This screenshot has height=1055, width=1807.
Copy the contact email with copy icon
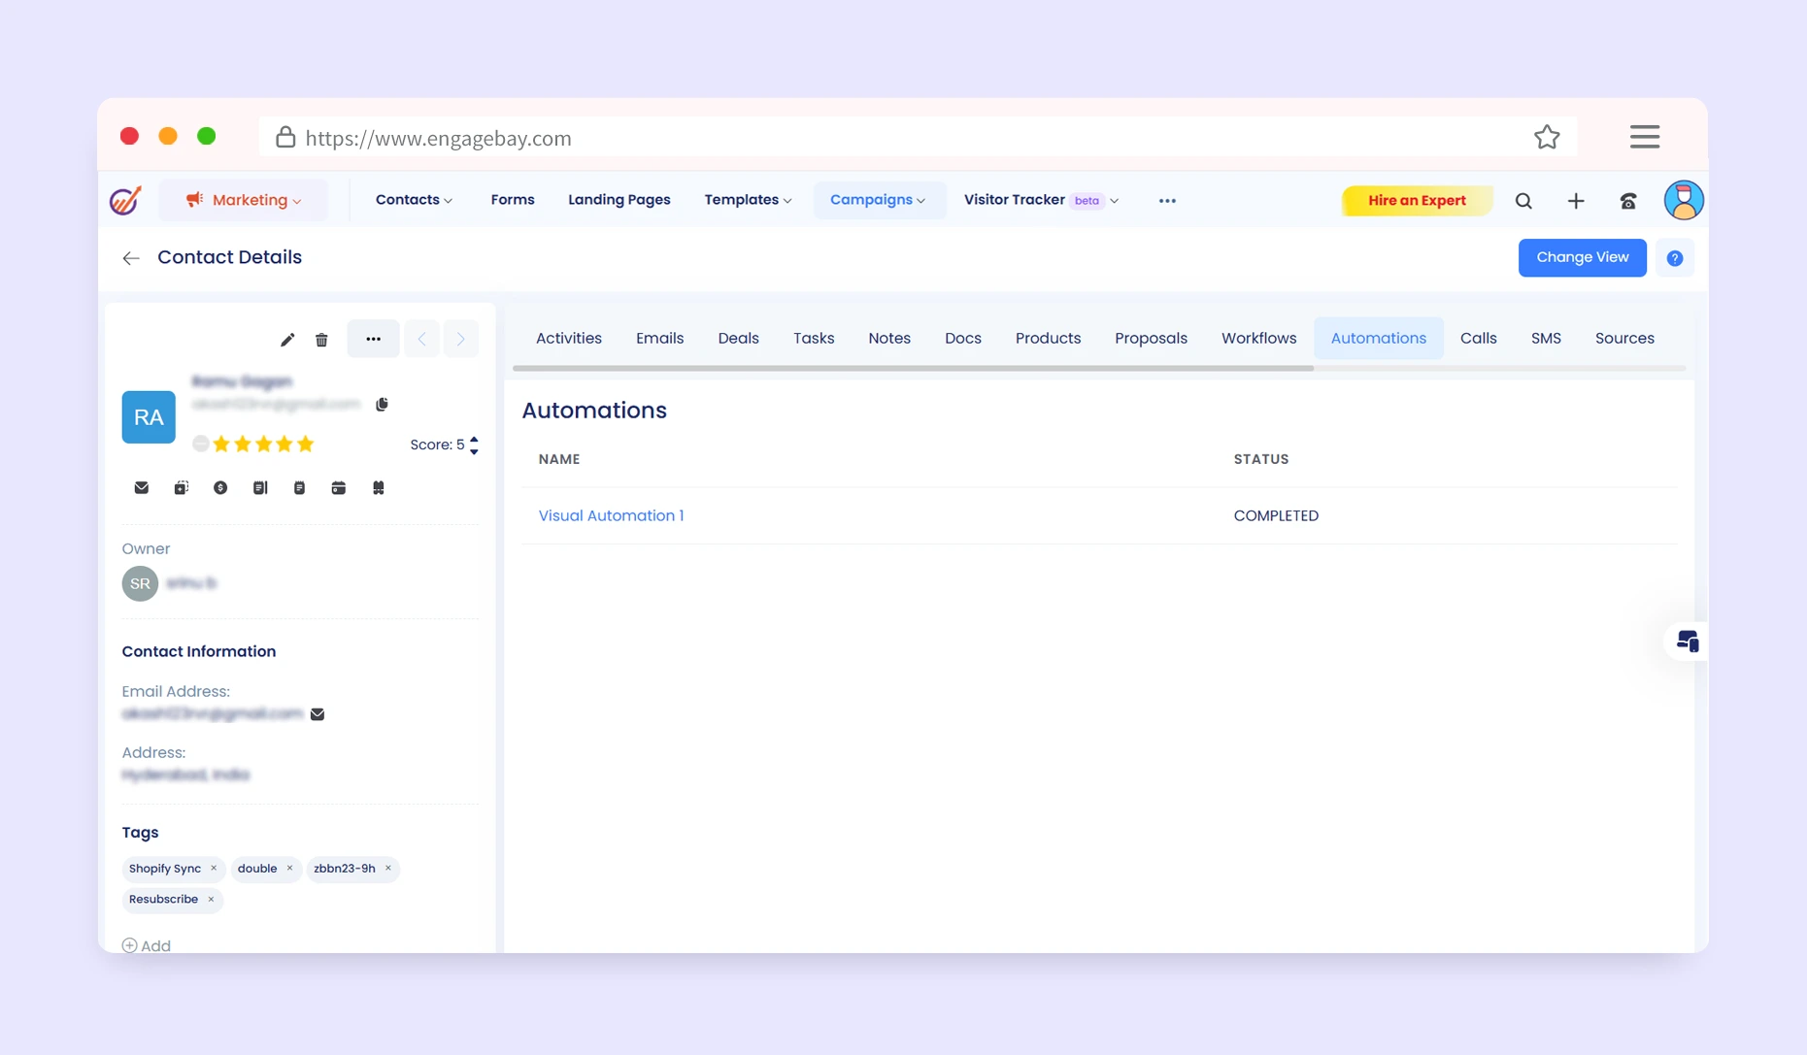(x=382, y=404)
